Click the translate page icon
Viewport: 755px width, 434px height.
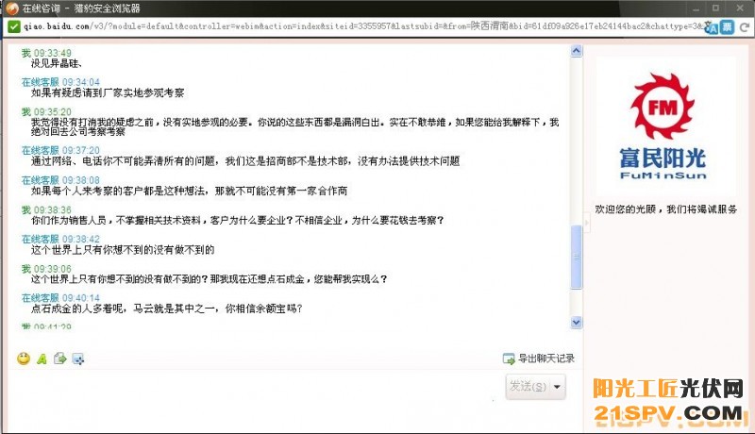point(712,26)
